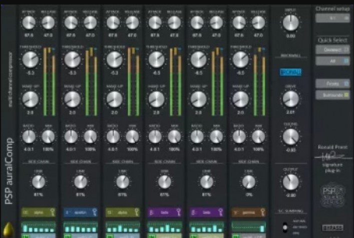This screenshot has width=354, height=238.
Task: Open the channel 4 beta group selector
Action: 165,212
